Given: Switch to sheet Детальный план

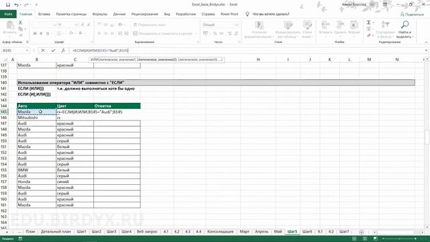Looking at the screenshot, I should click(x=56, y=231).
